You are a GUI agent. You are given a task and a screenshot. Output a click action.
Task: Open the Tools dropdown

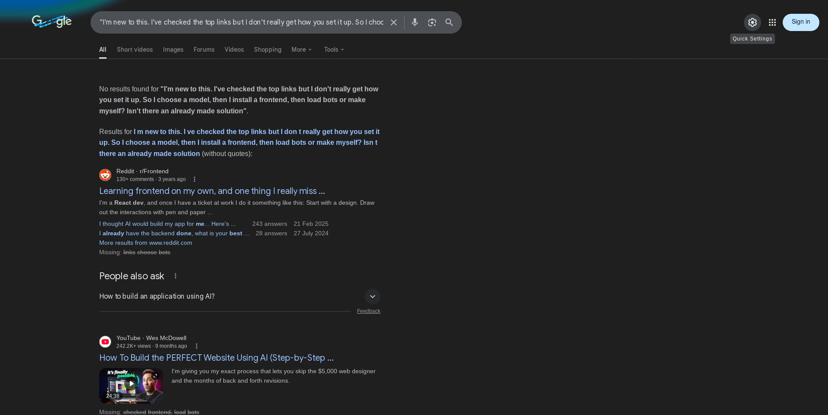[x=334, y=50]
